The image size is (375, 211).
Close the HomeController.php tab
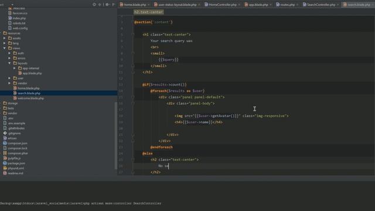[239, 5]
